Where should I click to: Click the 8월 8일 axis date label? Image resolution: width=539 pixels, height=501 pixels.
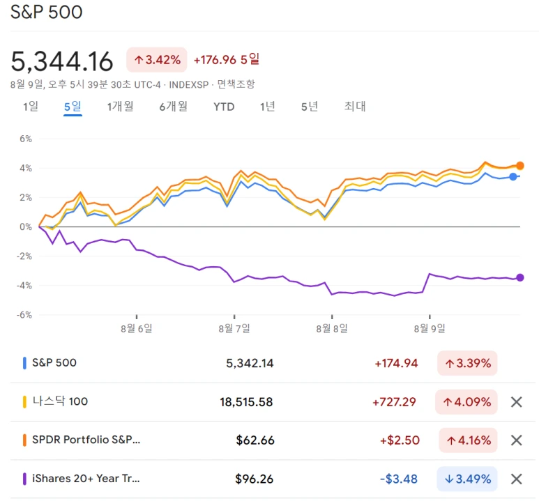click(332, 328)
